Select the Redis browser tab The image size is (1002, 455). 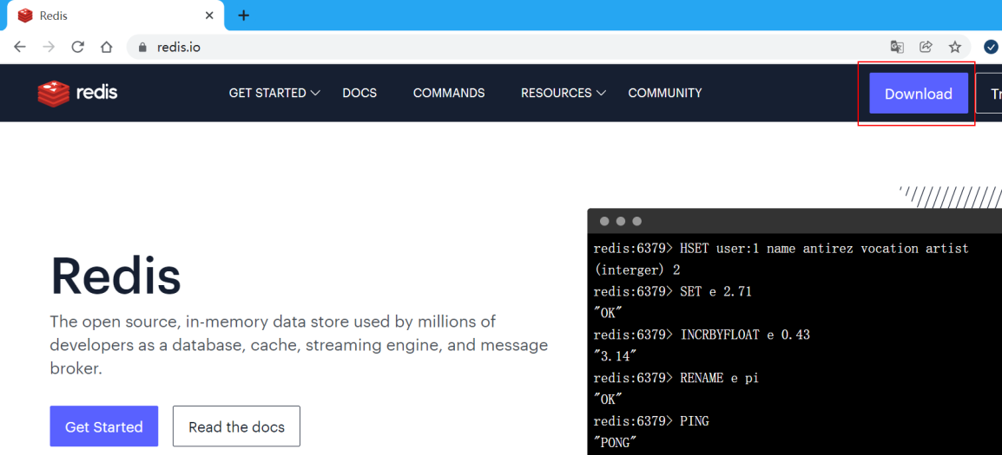click(x=115, y=16)
